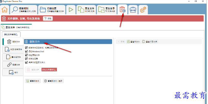Open the blue toolbox tools tab

pyautogui.click(x=133, y=10)
